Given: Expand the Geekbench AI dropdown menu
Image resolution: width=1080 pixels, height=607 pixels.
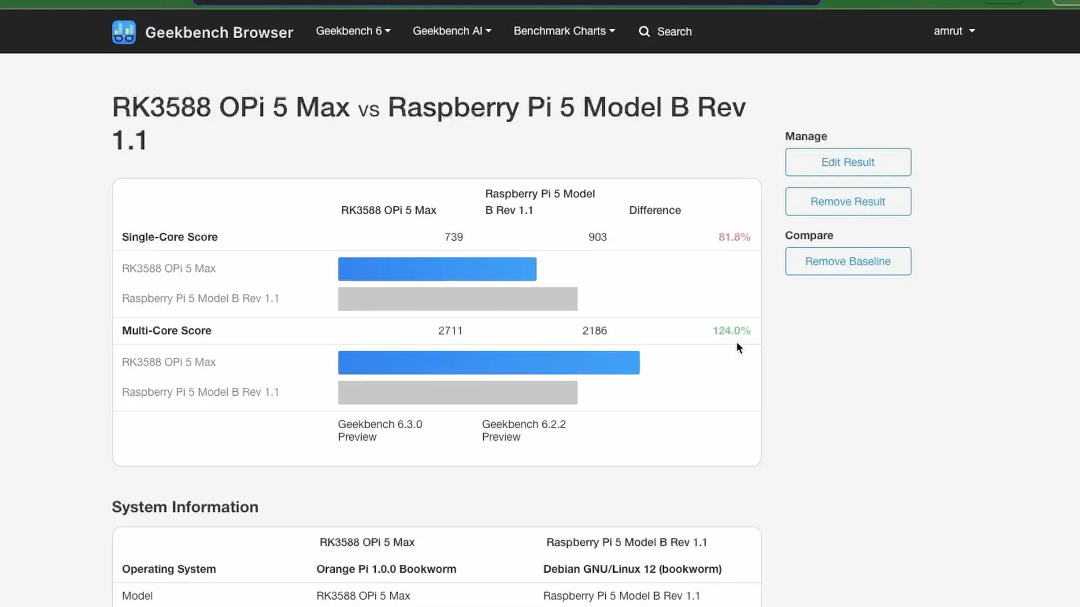Looking at the screenshot, I should point(452,31).
